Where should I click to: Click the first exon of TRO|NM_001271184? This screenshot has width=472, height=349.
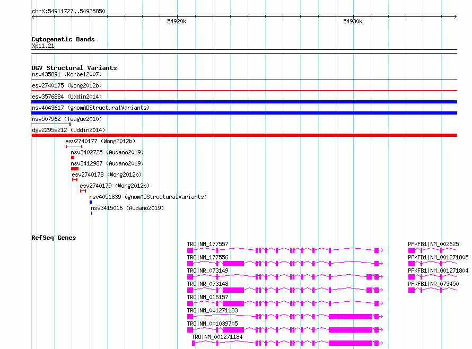click(x=193, y=343)
